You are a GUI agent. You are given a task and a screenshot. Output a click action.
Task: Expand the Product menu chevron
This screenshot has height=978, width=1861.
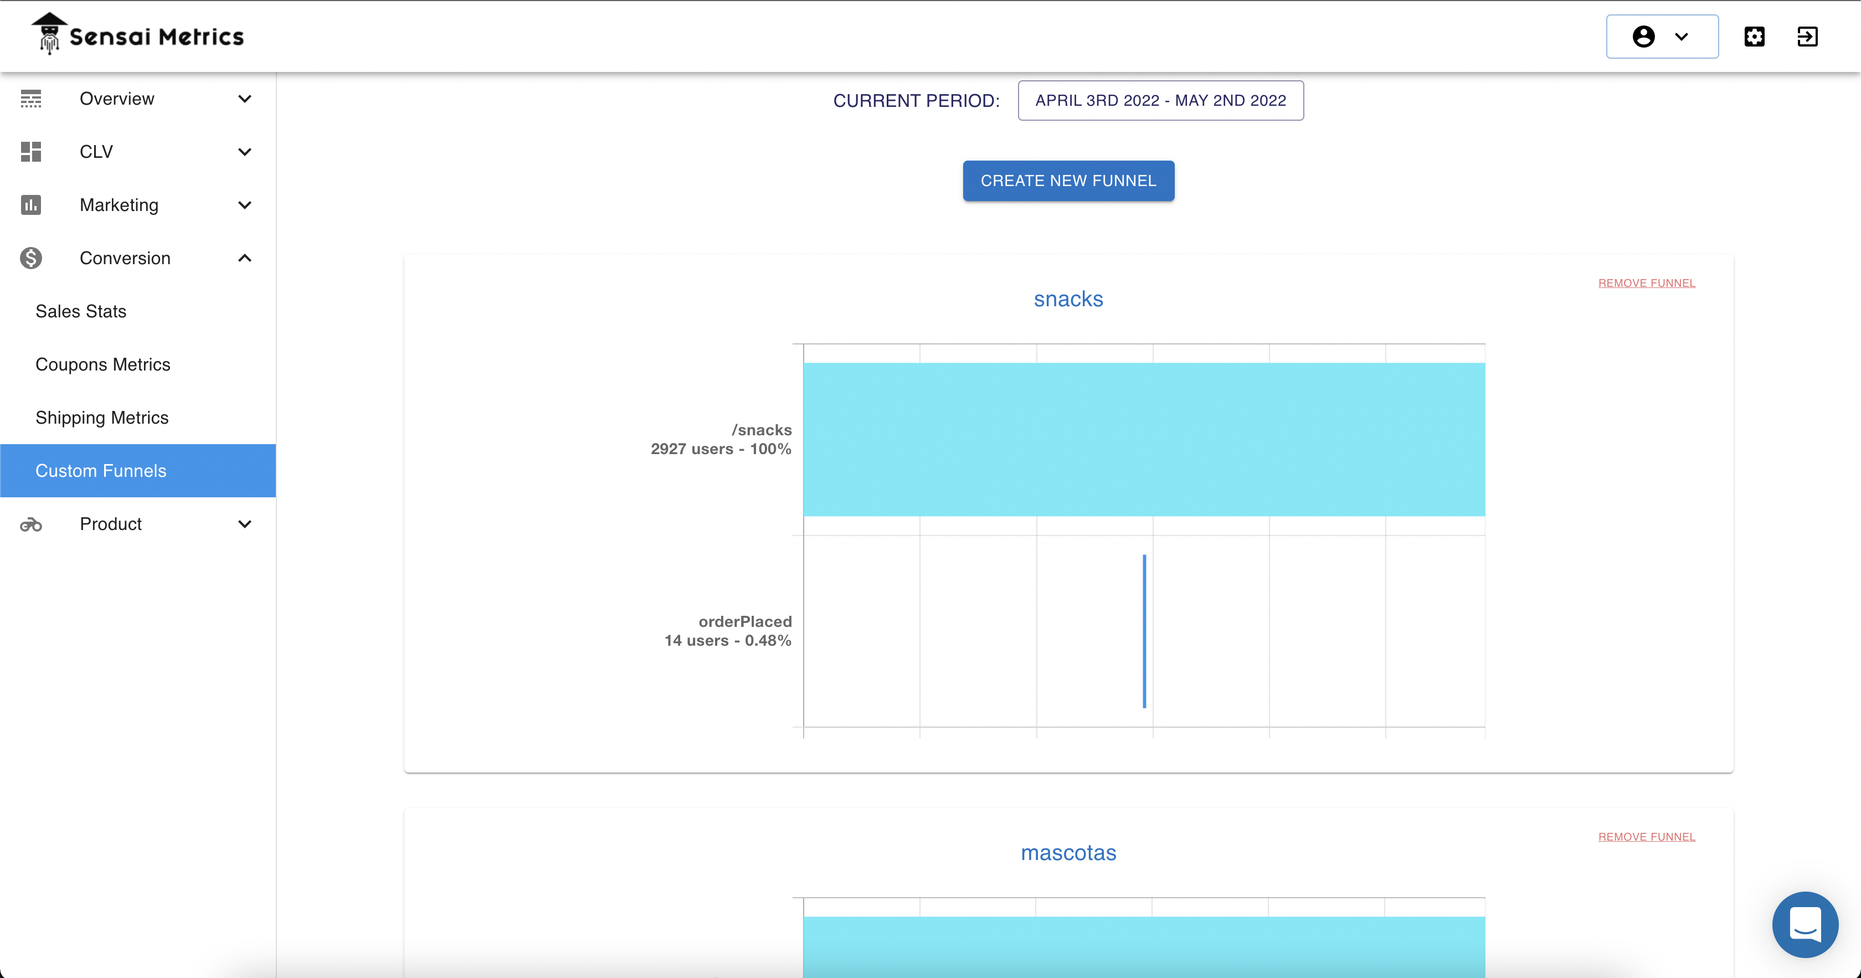245,524
